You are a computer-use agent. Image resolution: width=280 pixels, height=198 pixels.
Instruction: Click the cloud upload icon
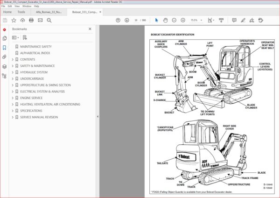(x=22, y=20)
